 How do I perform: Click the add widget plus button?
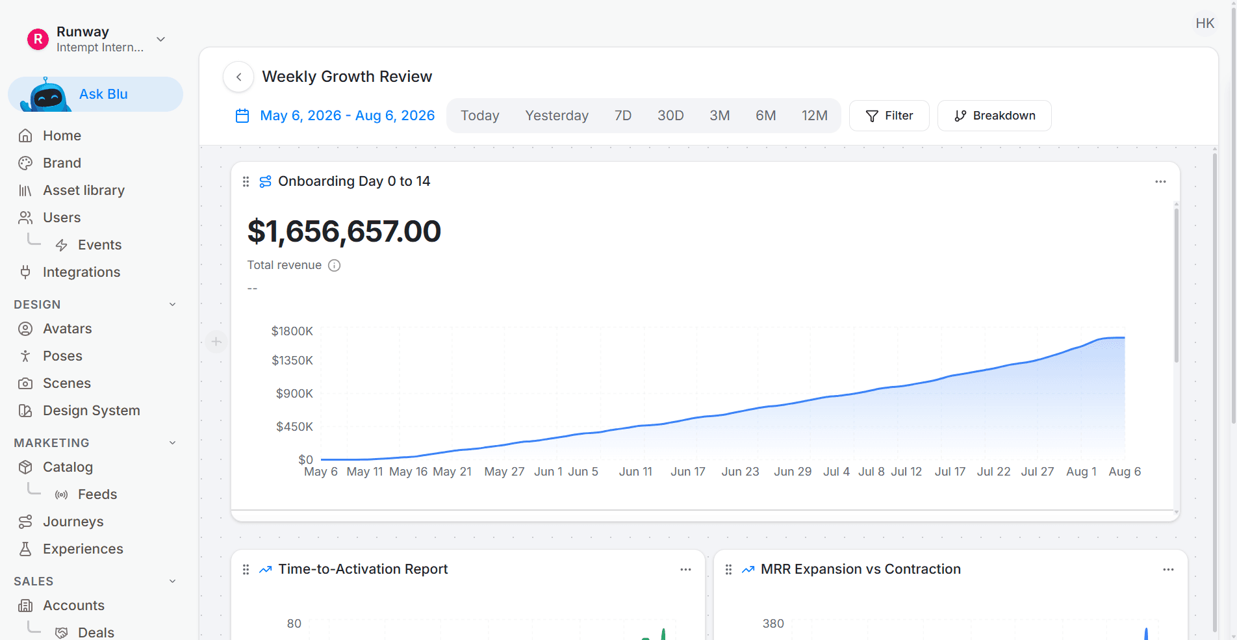pyautogui.click(x=216, y=342)
